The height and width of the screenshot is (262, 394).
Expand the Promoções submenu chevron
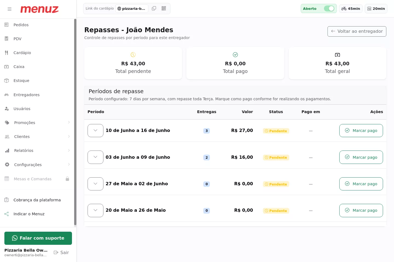click(x=69, y=122)
